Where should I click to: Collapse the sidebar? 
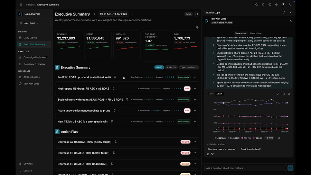(x=26, y=171)
